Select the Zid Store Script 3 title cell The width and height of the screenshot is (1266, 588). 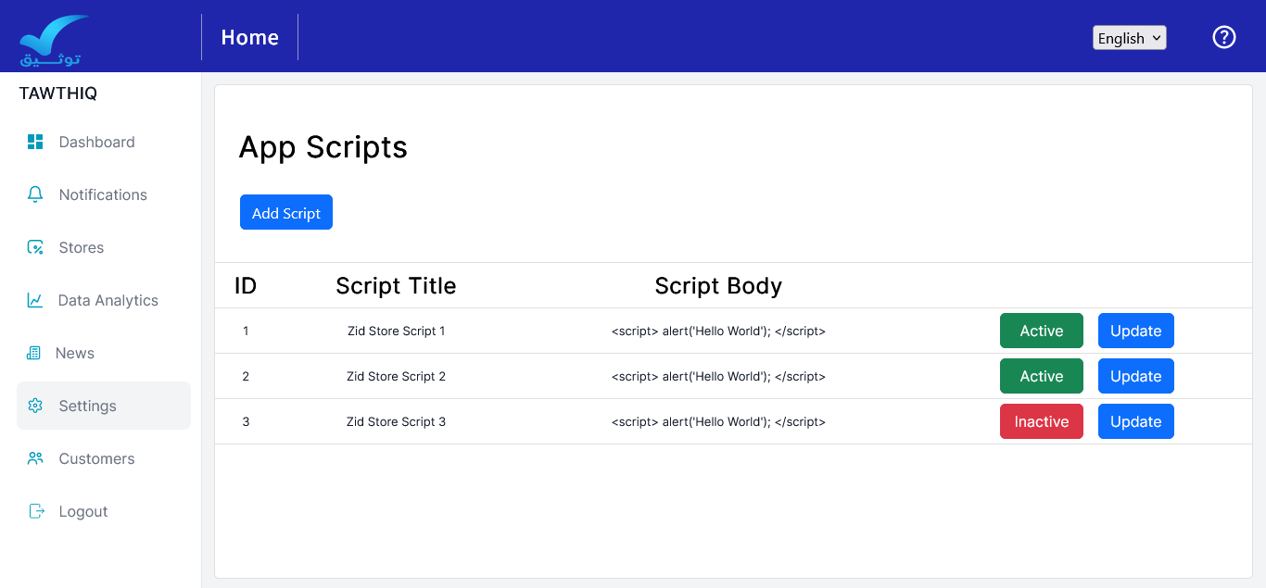pos(397,421)
